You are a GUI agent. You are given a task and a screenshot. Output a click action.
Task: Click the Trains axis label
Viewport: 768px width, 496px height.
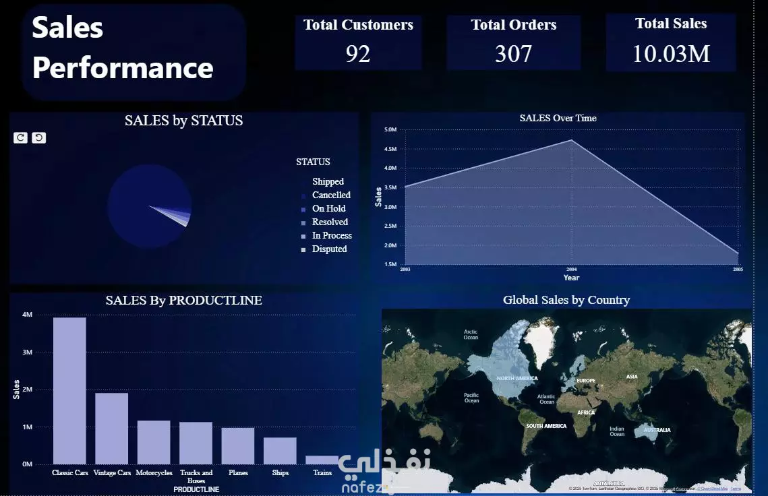(x=322, y=472)
